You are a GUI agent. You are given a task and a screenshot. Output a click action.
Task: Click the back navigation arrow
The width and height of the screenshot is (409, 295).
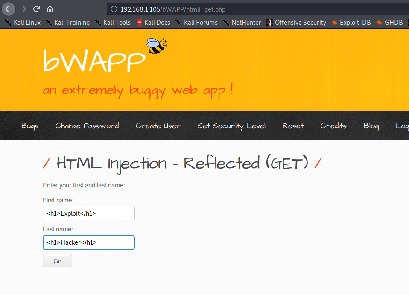[9, 9]
